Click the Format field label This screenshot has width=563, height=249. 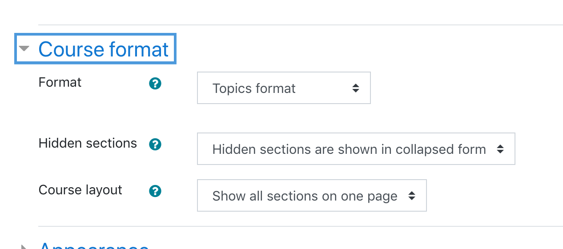(60, 83)
